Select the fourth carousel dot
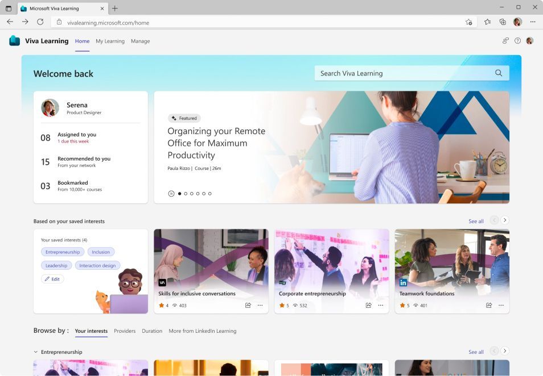 point(198,194)
